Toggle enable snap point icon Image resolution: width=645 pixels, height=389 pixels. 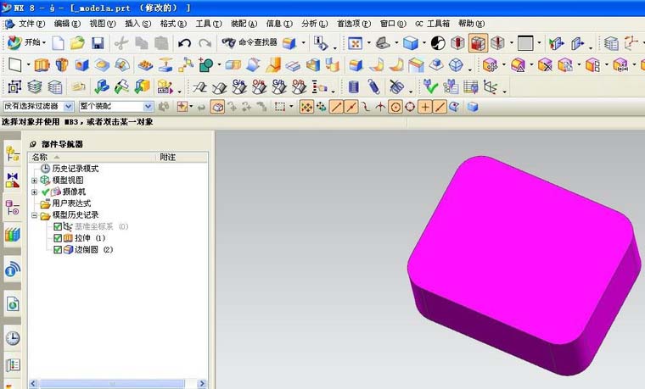coord(306,107)
